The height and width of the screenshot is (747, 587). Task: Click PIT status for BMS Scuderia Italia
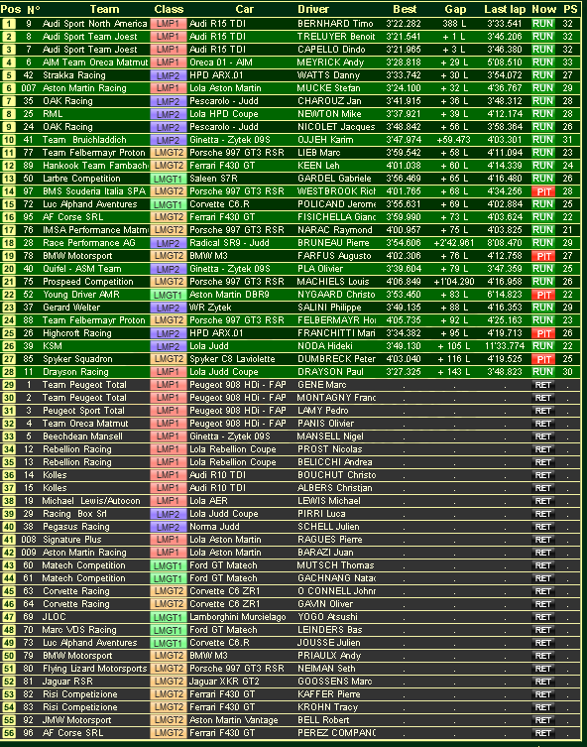tap(543, 191)
